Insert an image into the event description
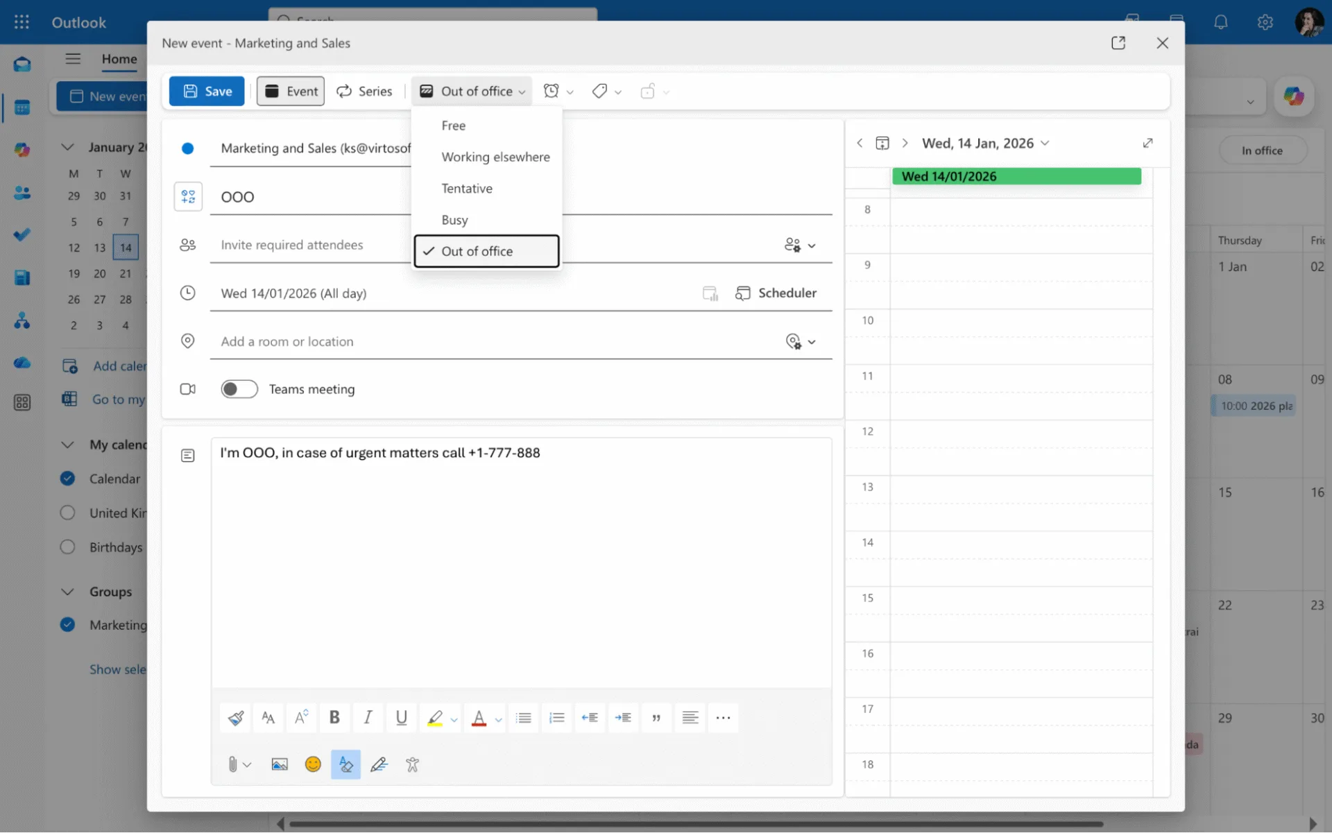This screenshot has height=833, width=1332. [279, 764]
